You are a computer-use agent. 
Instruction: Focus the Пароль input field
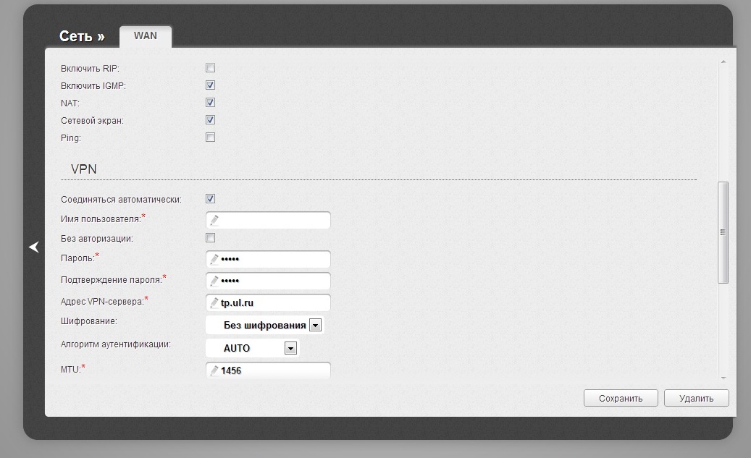pyautogui.click(x=268, y=259)
